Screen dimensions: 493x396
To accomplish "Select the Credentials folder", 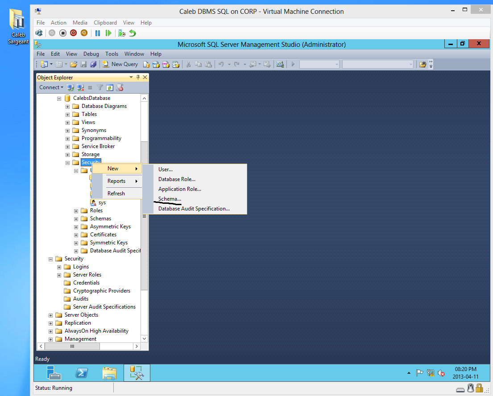I will pos(86,283).
